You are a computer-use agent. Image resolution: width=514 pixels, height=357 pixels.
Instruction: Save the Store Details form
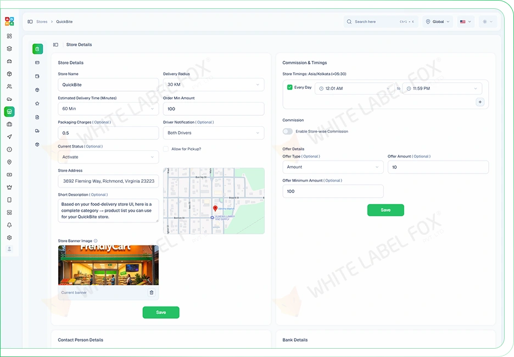coord(161,313)
